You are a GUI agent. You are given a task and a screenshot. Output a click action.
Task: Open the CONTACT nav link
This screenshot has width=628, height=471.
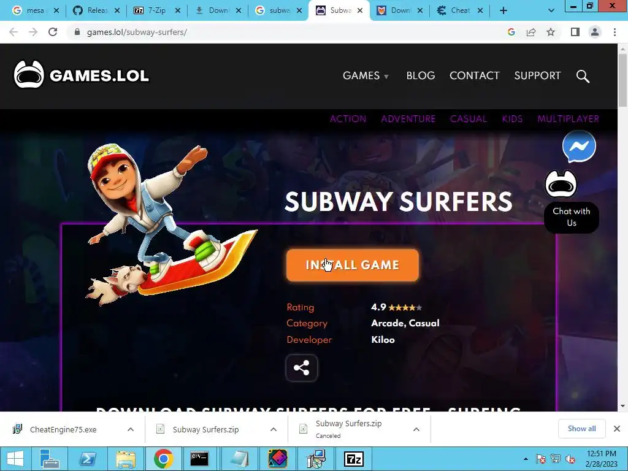click(475, 75)
